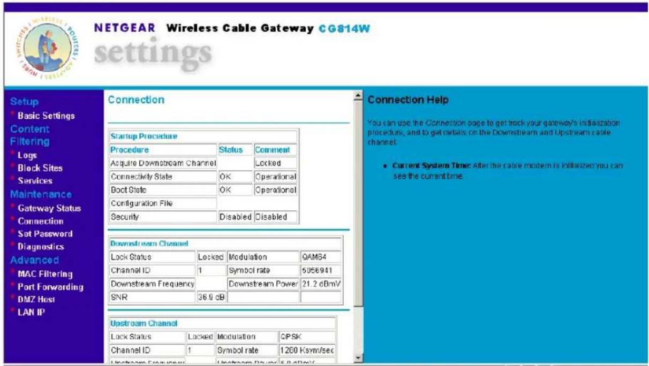Click the NETGEAR brand name in header
The height and width of the screenshot is (366, 649).
tap(124, 28)
